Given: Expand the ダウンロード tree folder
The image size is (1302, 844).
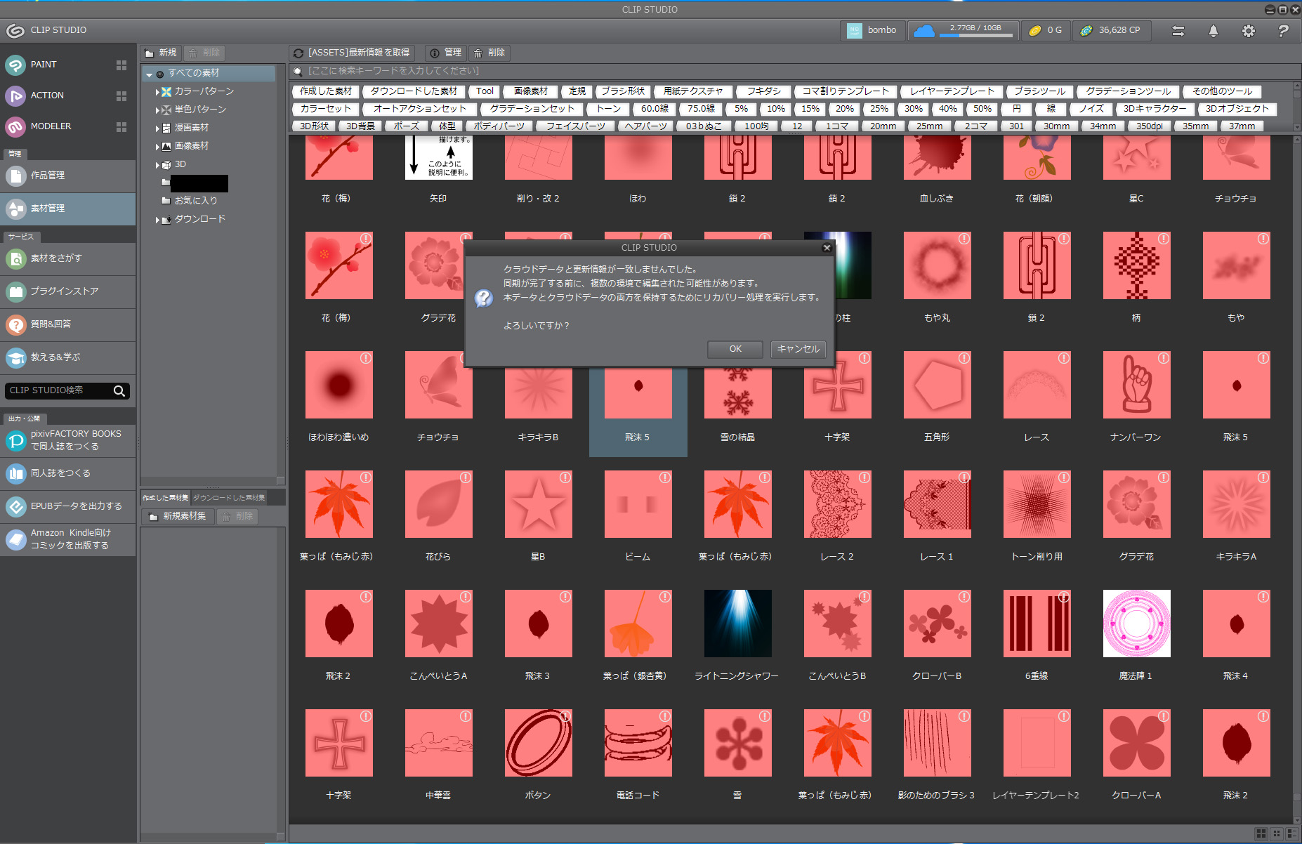Looking at the screenshot, I should click(157, 220).
